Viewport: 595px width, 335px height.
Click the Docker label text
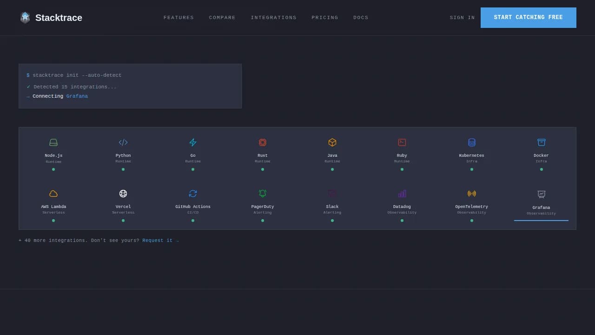(x=542, y=155)
